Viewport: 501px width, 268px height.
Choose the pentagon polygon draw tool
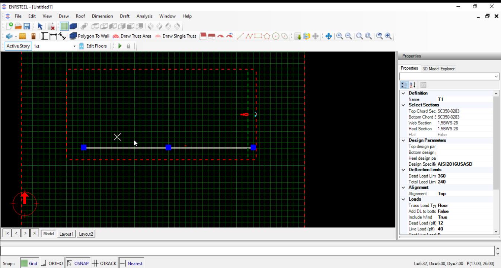point(267,36)
